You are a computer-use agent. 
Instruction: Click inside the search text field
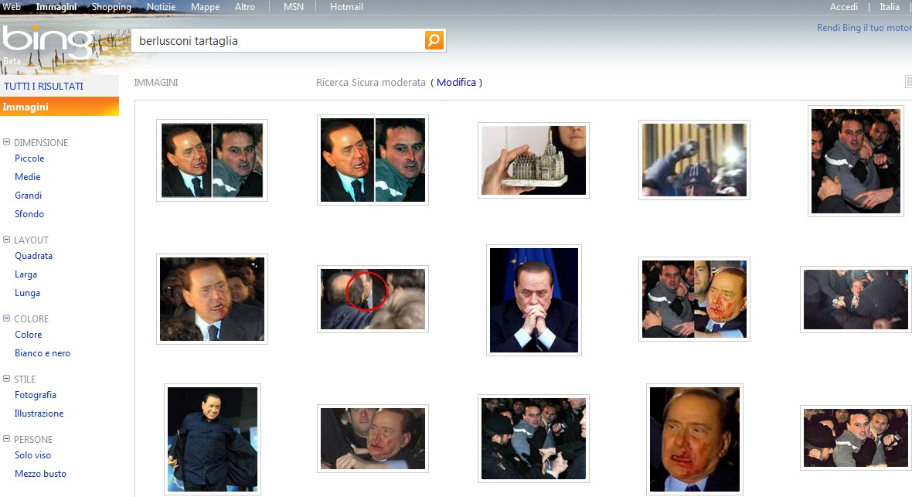tap(278, 40)
